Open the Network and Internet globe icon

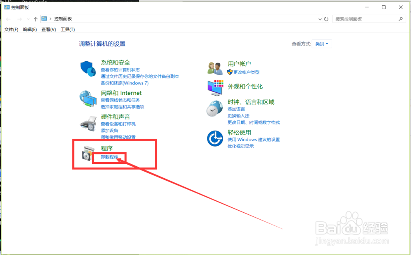(88, 99)
